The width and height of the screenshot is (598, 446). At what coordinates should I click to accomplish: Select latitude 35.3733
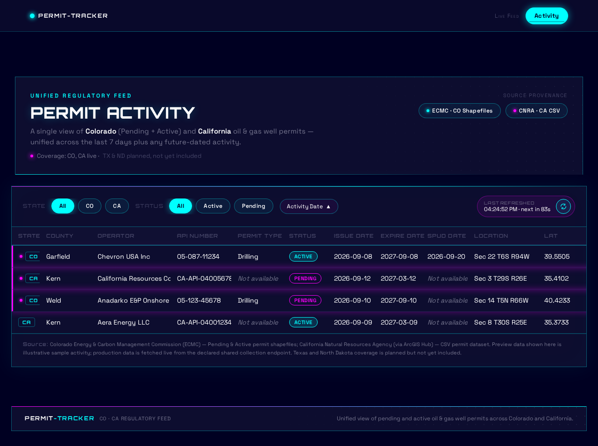(556, 322)
